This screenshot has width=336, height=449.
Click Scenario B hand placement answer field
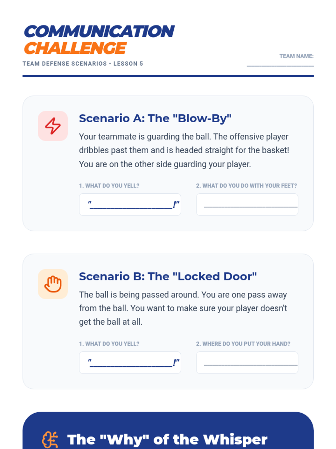coord(247,363)
